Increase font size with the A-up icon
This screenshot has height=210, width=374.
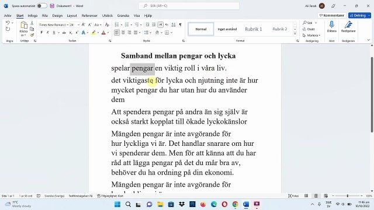83,24
